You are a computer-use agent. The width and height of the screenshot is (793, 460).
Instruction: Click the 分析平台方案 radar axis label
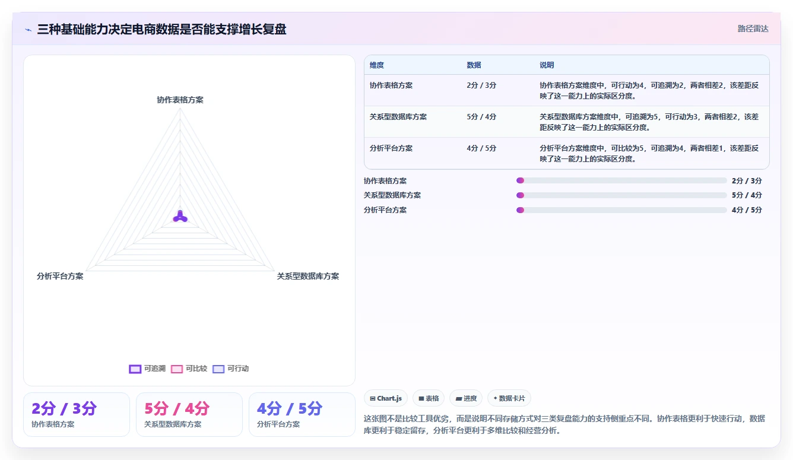pos(60,276)
